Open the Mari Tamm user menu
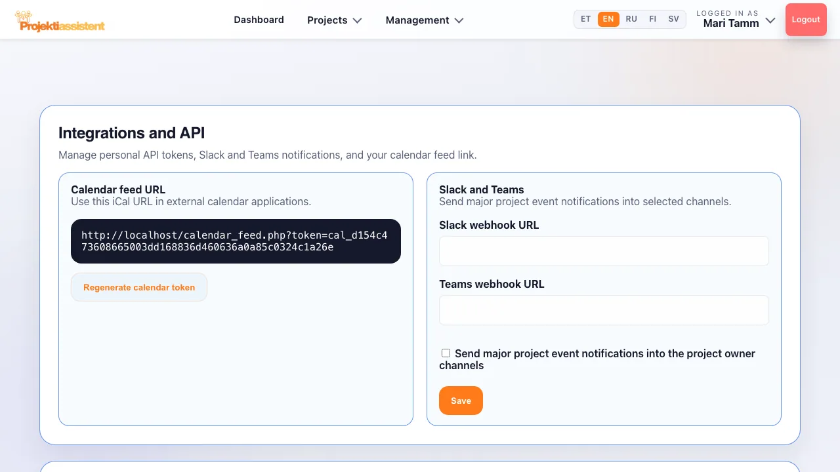Image resolution: width=840 pixels, height=472 pixels. point(736,20)
